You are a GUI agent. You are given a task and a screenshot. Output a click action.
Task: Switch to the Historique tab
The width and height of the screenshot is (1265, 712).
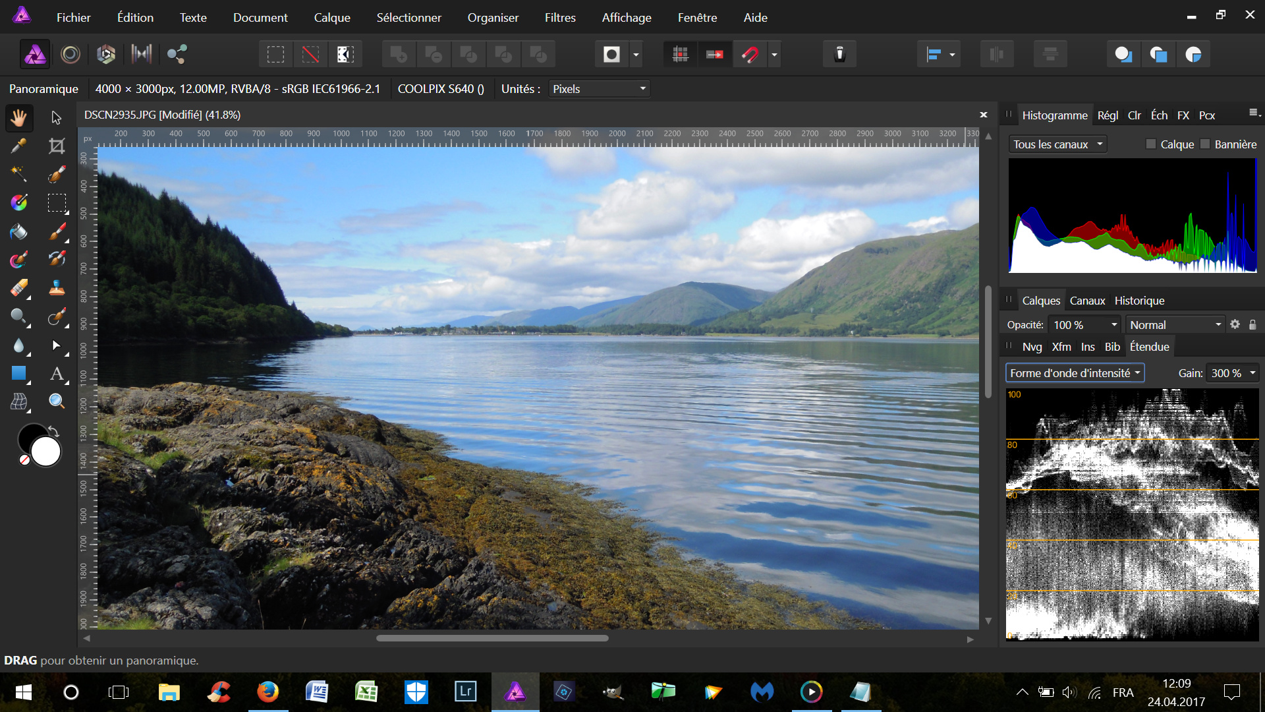[x=1139, y=301]
